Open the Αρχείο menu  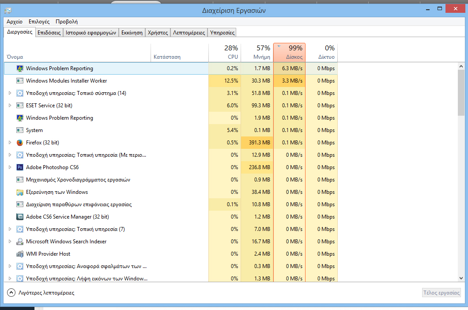15,22
